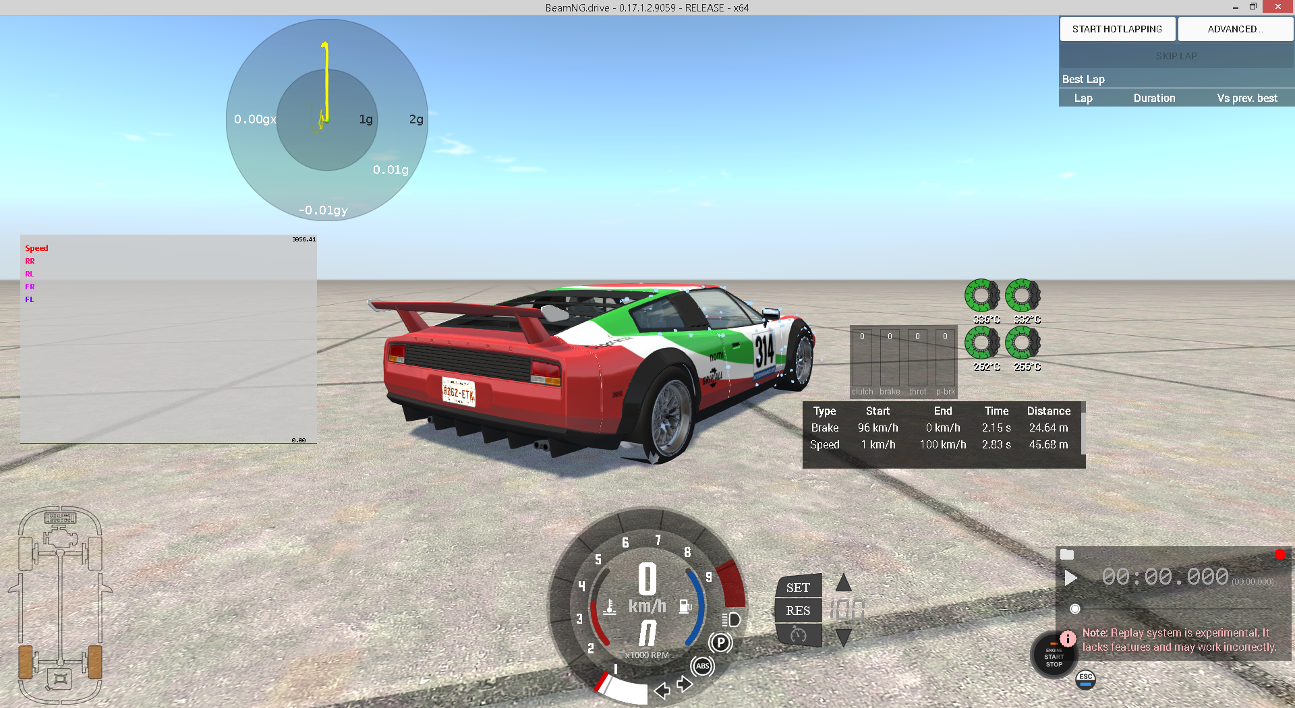Click the front-right wheel in drivetrain diagram
Viewport: 1295px width, 708px height.
(95, 554)
